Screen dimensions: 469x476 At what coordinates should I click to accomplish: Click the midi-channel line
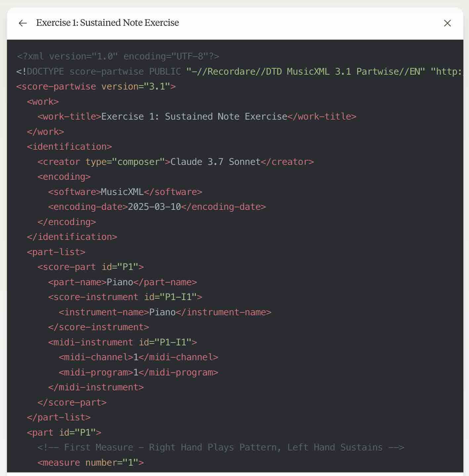(139, 357)
